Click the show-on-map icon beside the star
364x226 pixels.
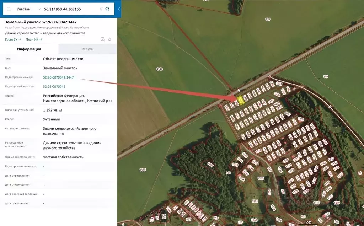(103, 39)
